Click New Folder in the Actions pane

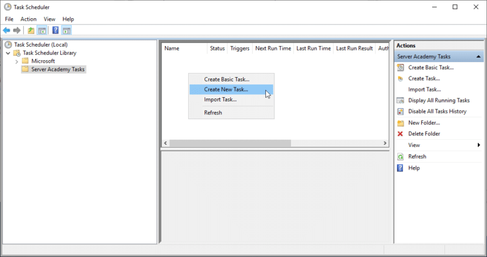424,123
